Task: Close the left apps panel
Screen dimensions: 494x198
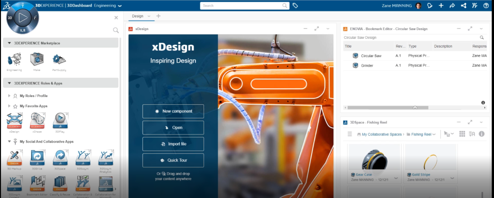Action: coord(116,18)
